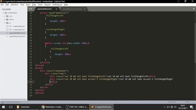Open the Tools menu
Screen dimensions: 196x110
click(40, 5)
